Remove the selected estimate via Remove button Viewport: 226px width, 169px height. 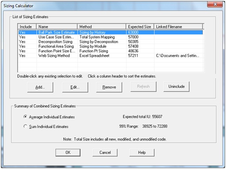(x=109, y=87)
